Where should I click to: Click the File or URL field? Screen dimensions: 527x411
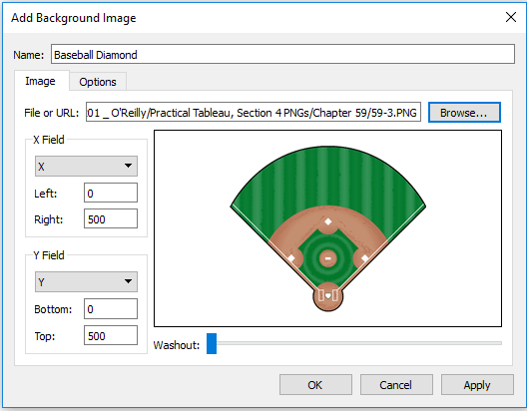pyautogui.click(x=254, y=112)
